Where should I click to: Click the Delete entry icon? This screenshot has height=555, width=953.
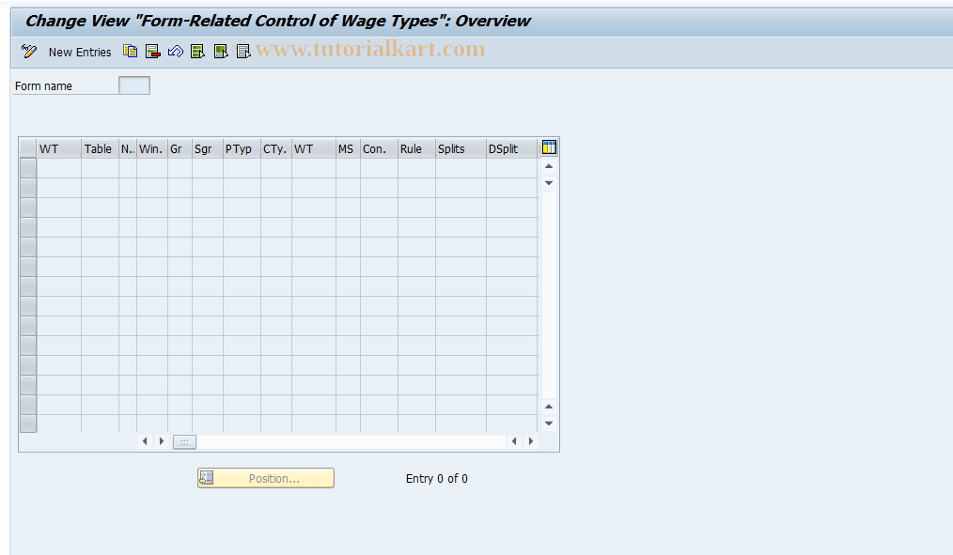tap(152, 52)
